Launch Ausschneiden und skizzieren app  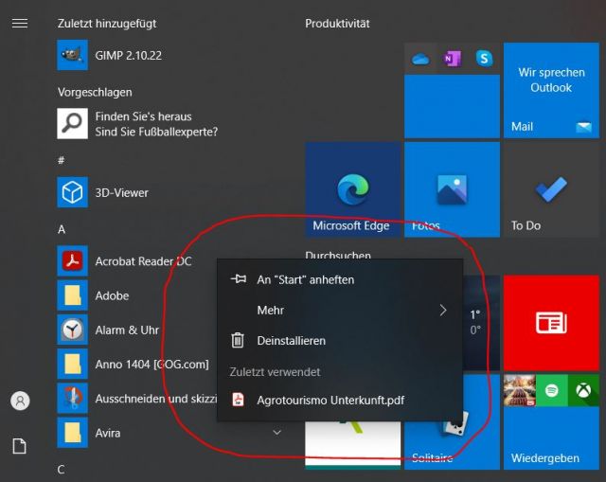pos(136,399)
